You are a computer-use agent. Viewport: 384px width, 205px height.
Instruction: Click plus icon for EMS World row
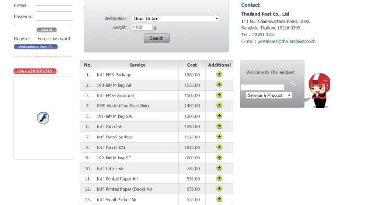(x=219, y=105)
